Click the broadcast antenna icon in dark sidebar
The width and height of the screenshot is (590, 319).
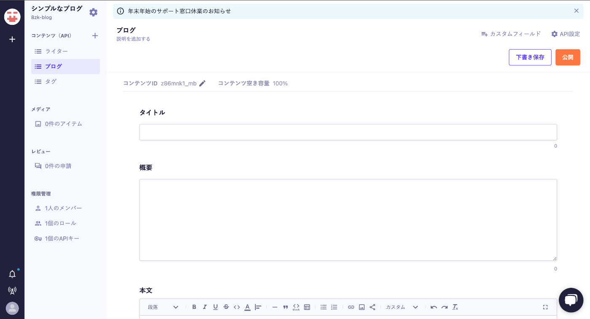(12, 290)
